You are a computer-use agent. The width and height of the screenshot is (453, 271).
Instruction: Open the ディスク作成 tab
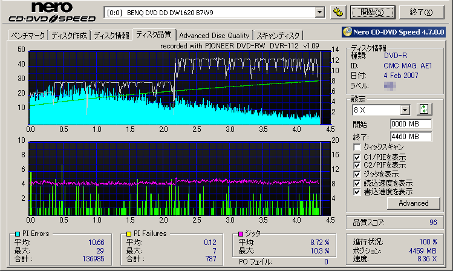pyautogui.click(x=70, y=36)
